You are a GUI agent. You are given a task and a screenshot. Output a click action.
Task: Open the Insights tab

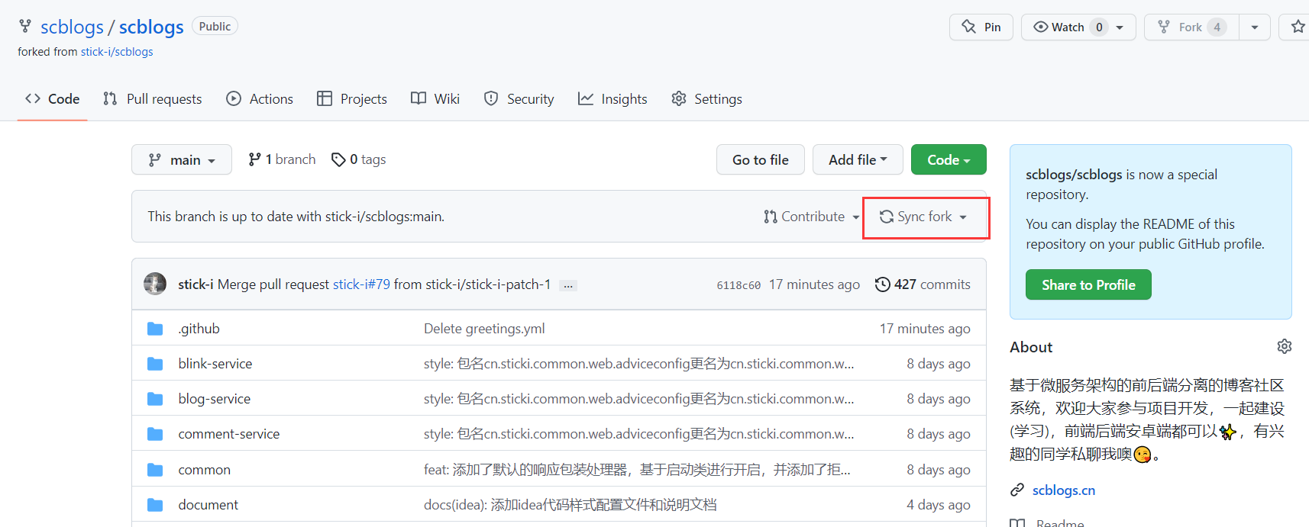pyautogui.click(x=612, y=98)
